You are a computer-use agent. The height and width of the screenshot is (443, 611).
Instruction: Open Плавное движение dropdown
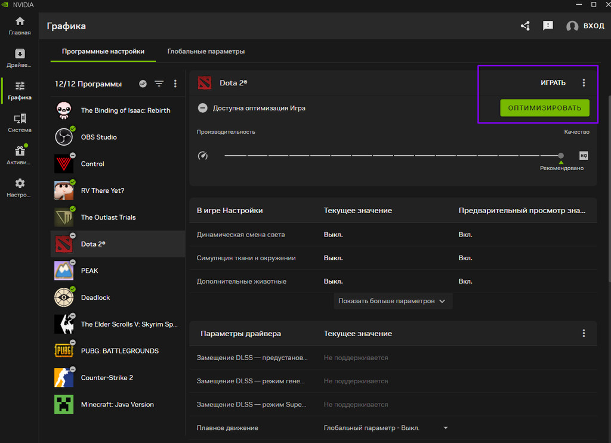pyautogui.click(x=445, y=428)
